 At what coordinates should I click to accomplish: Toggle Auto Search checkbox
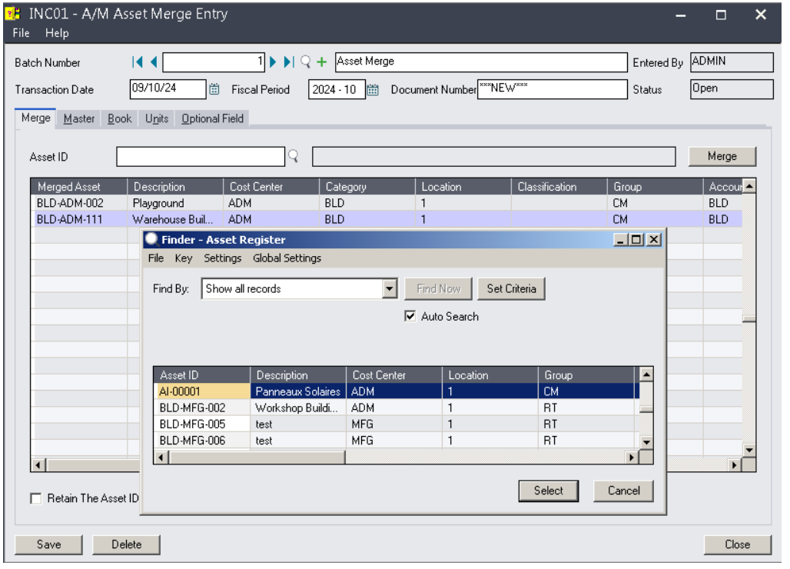[x=410, y=316]
